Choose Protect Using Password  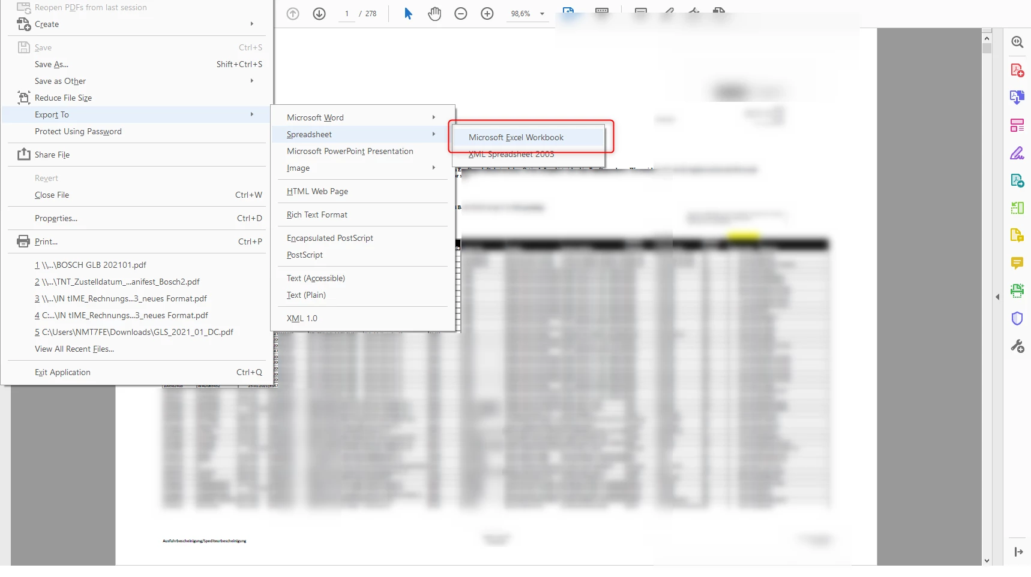coord(137,131)
